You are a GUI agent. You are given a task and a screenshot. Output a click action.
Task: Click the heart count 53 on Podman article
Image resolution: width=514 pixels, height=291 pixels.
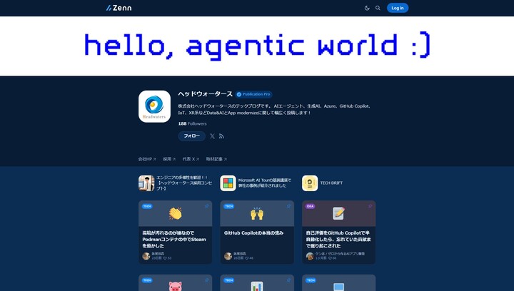[x=167, y=258]
